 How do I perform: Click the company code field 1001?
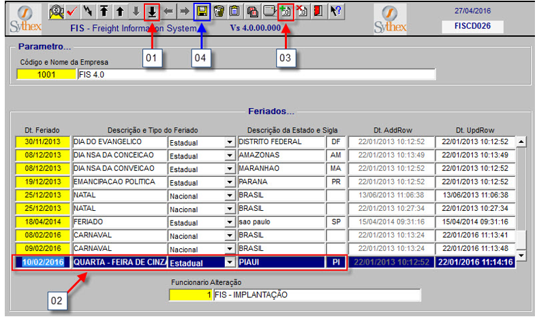tap(46, 75)
